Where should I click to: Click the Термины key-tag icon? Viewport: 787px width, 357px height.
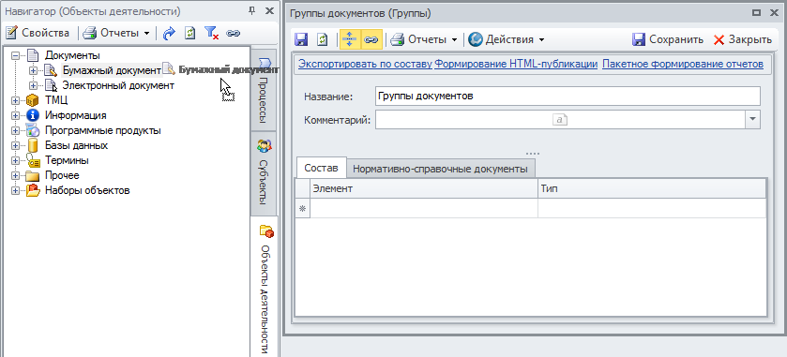pos(33,160)
